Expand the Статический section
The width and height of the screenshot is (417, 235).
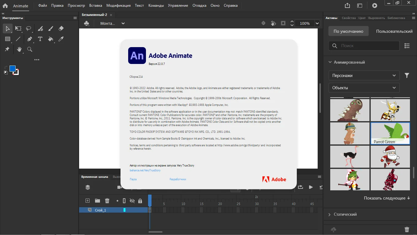click(345, 214)
